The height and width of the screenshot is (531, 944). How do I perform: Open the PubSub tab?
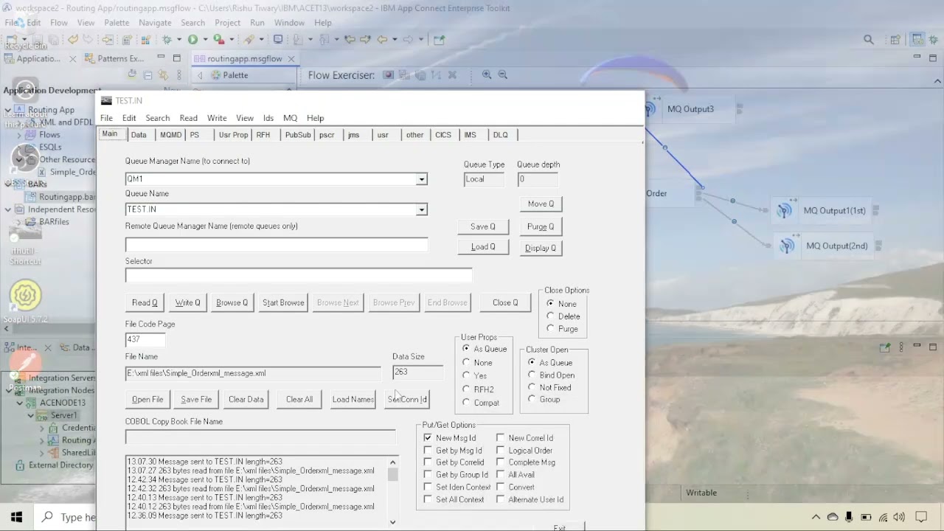(298, 135)
